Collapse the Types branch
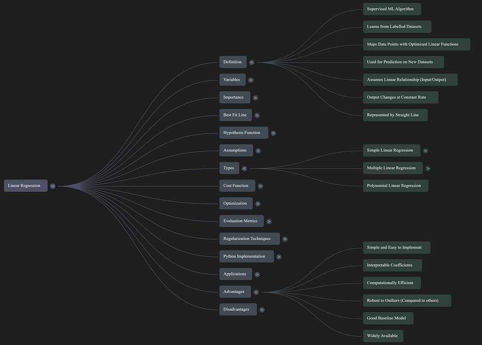The image size is (482, 345). click(x=244, y=168)
